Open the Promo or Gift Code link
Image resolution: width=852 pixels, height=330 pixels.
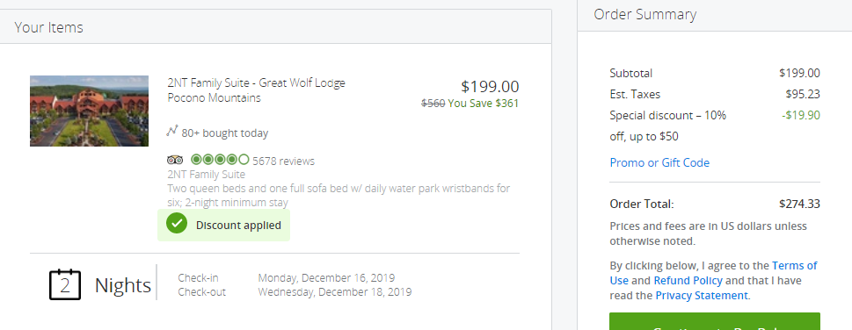pos(659,162)
